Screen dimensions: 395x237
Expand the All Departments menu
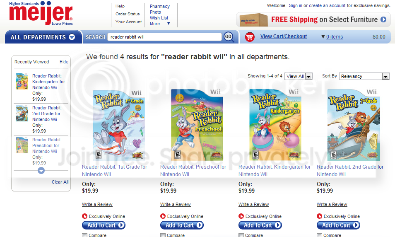click(x=43, y=37)
